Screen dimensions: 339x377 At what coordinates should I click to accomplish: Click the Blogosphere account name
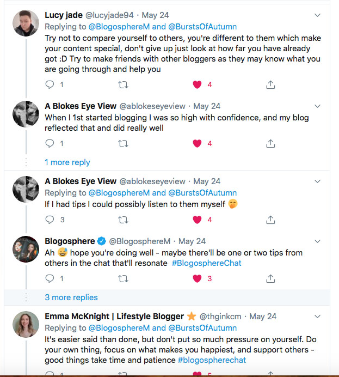[x=69, y=241]
